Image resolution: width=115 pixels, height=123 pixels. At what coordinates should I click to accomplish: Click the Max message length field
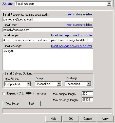[x=87, y=100]
